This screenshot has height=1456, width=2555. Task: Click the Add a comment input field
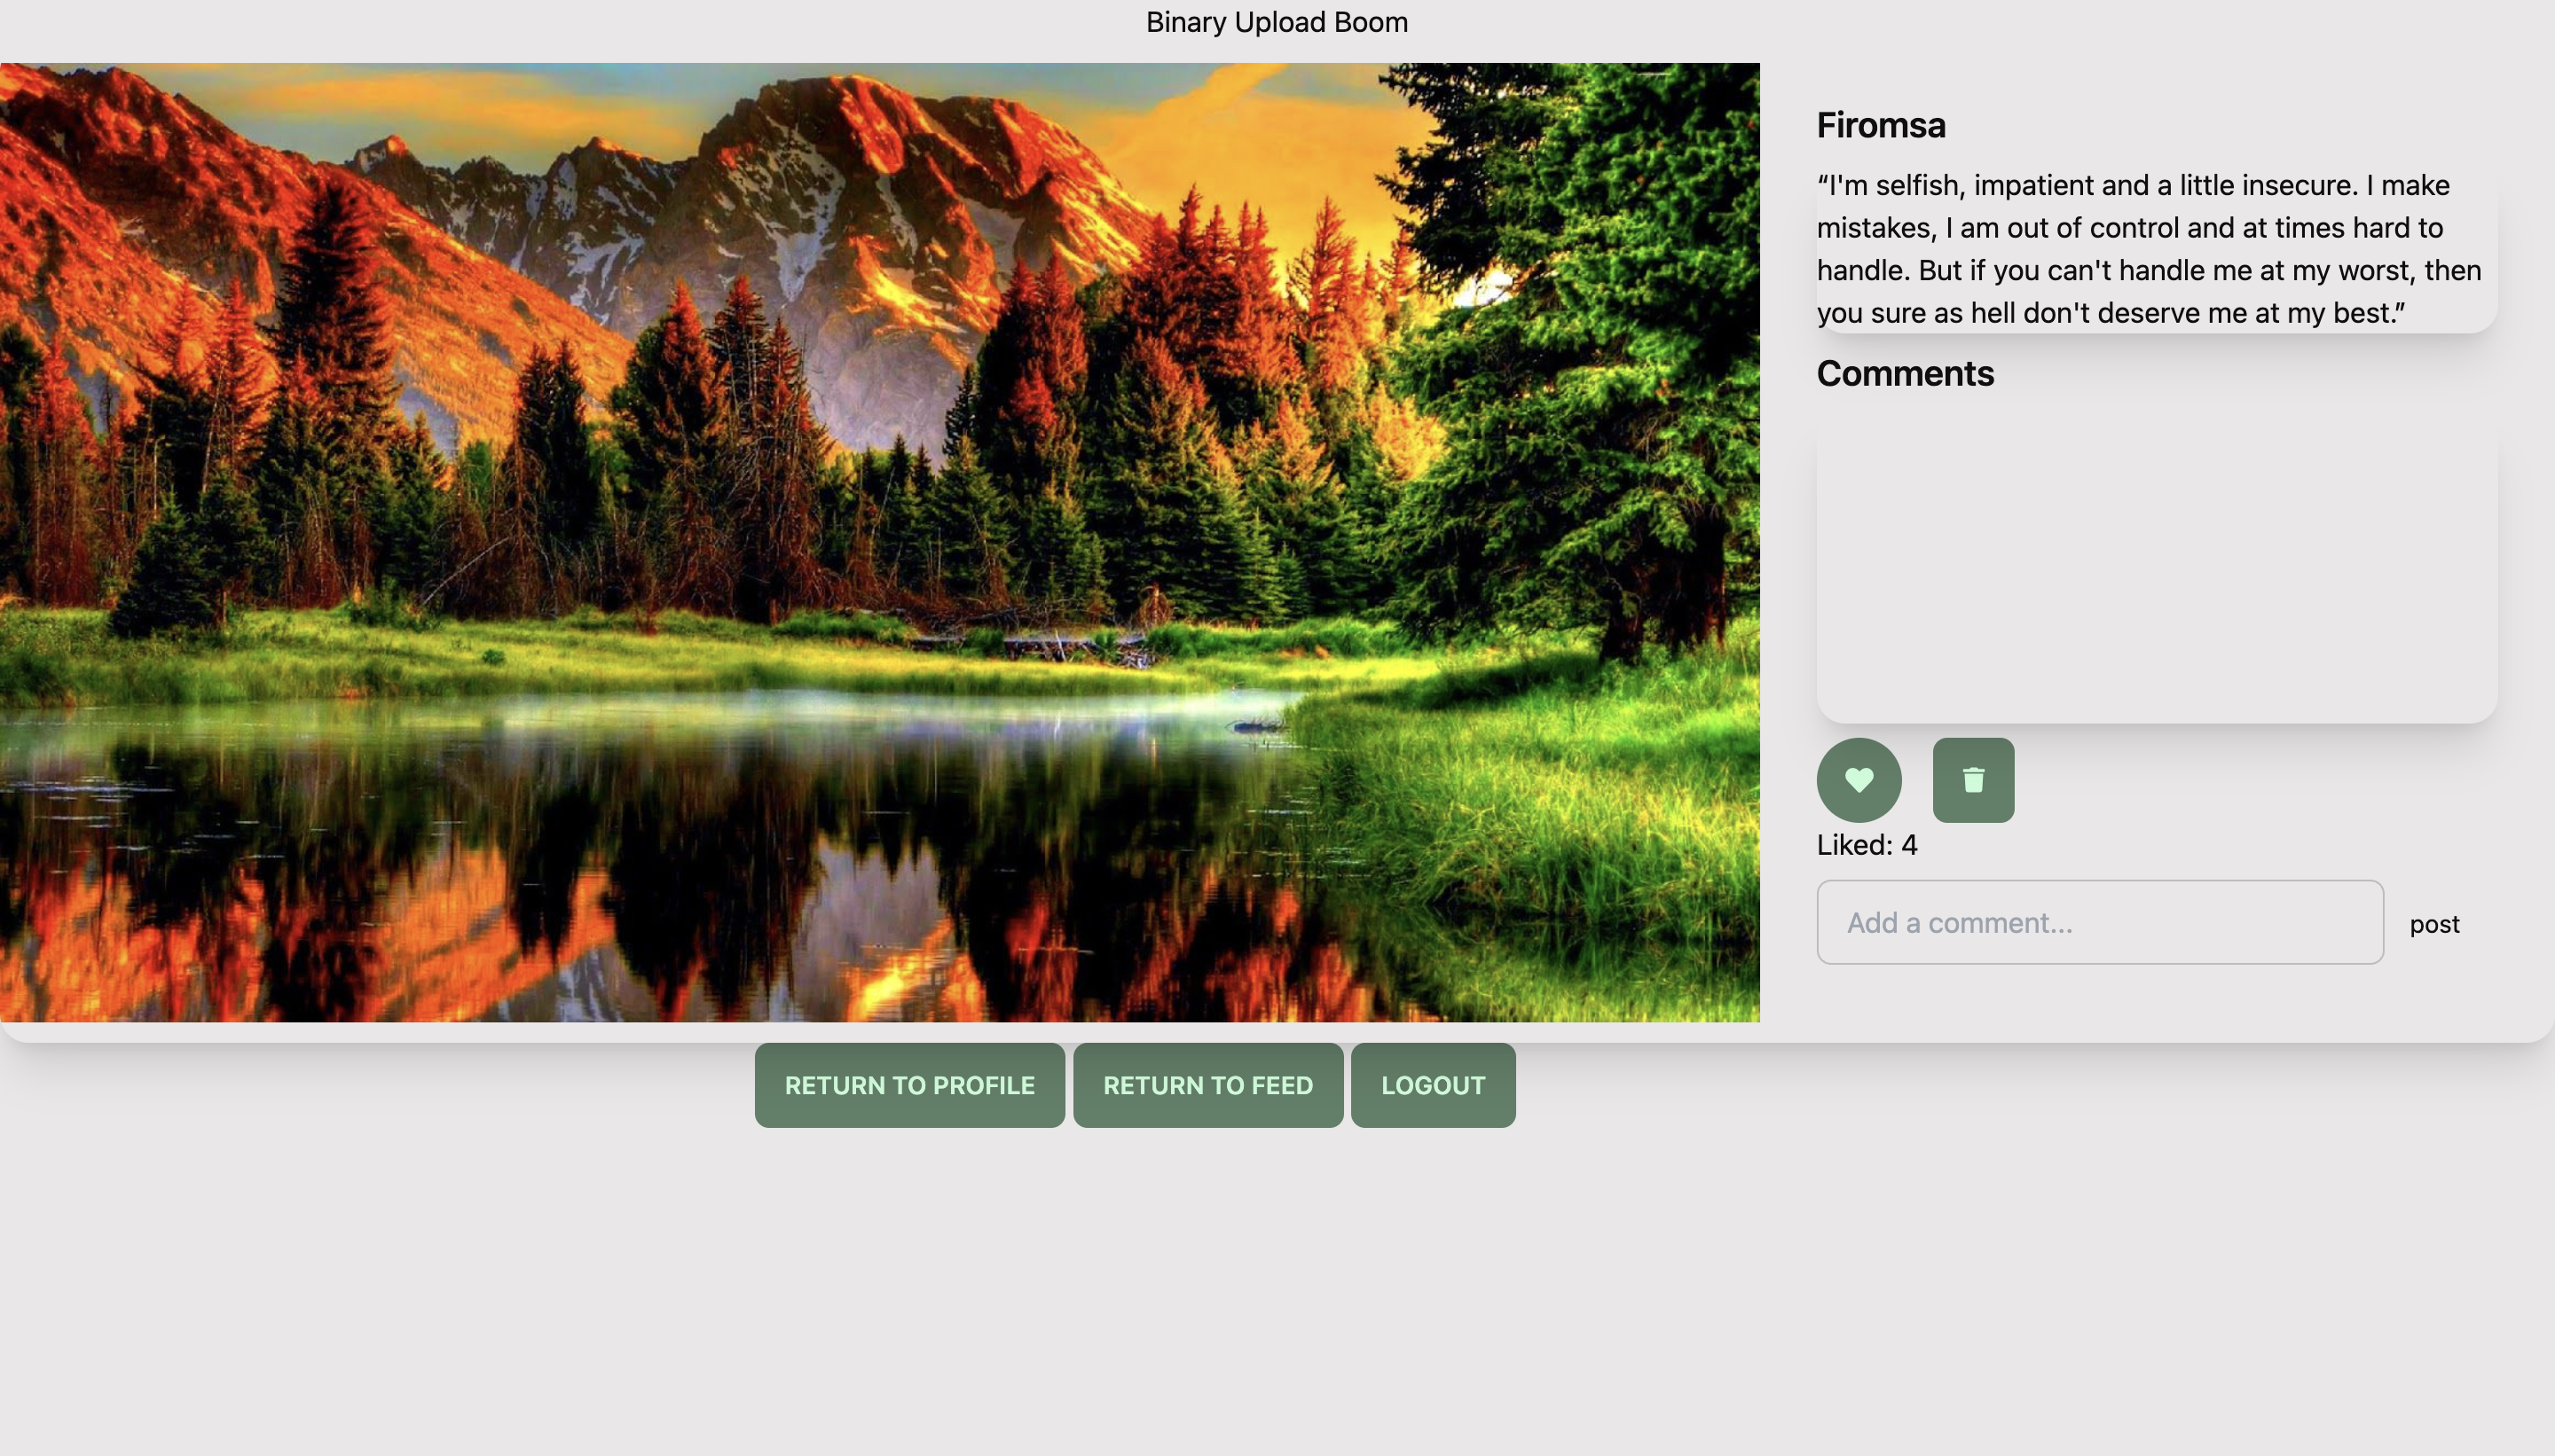(2100, 922)
